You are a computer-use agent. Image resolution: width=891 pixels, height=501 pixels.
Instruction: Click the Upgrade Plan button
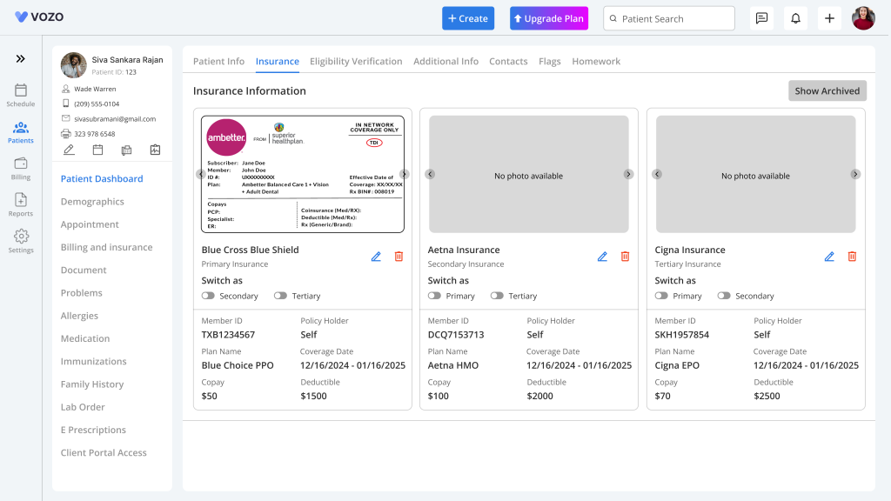coord(549,18)
